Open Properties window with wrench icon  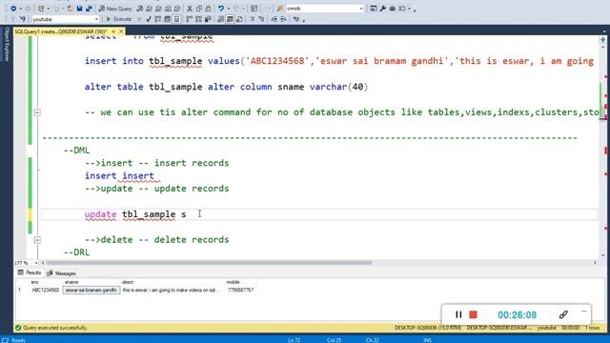coord(383,9)
